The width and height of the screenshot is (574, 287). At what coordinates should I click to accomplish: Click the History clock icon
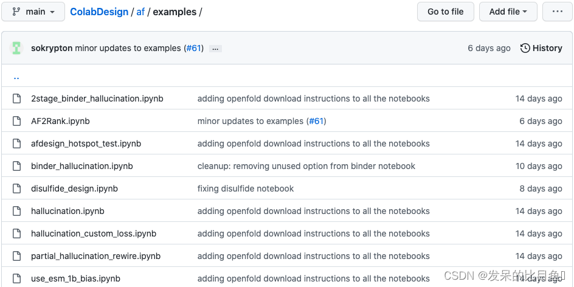[525, 48]
